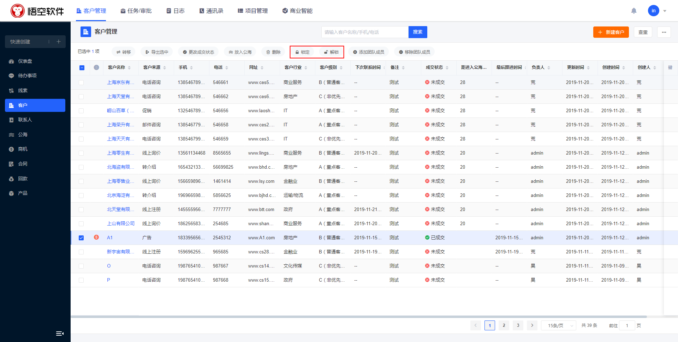Click the notification bell icon

coord(634,11)
